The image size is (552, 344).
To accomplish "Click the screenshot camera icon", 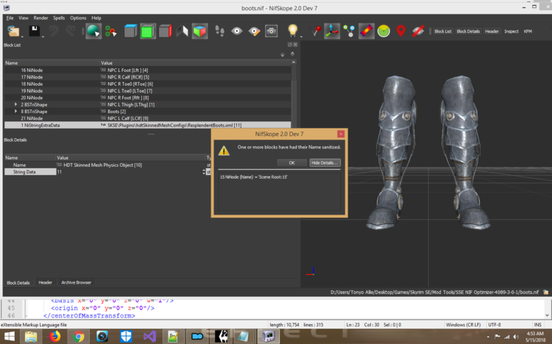I will (x=271, y=32).
